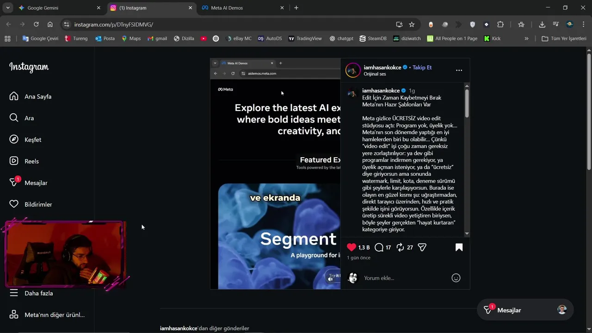Image resolution: width=592 pixels, height=333 pixels.
Task: Open Bildirimler notifications
Action: coord(31,204)
